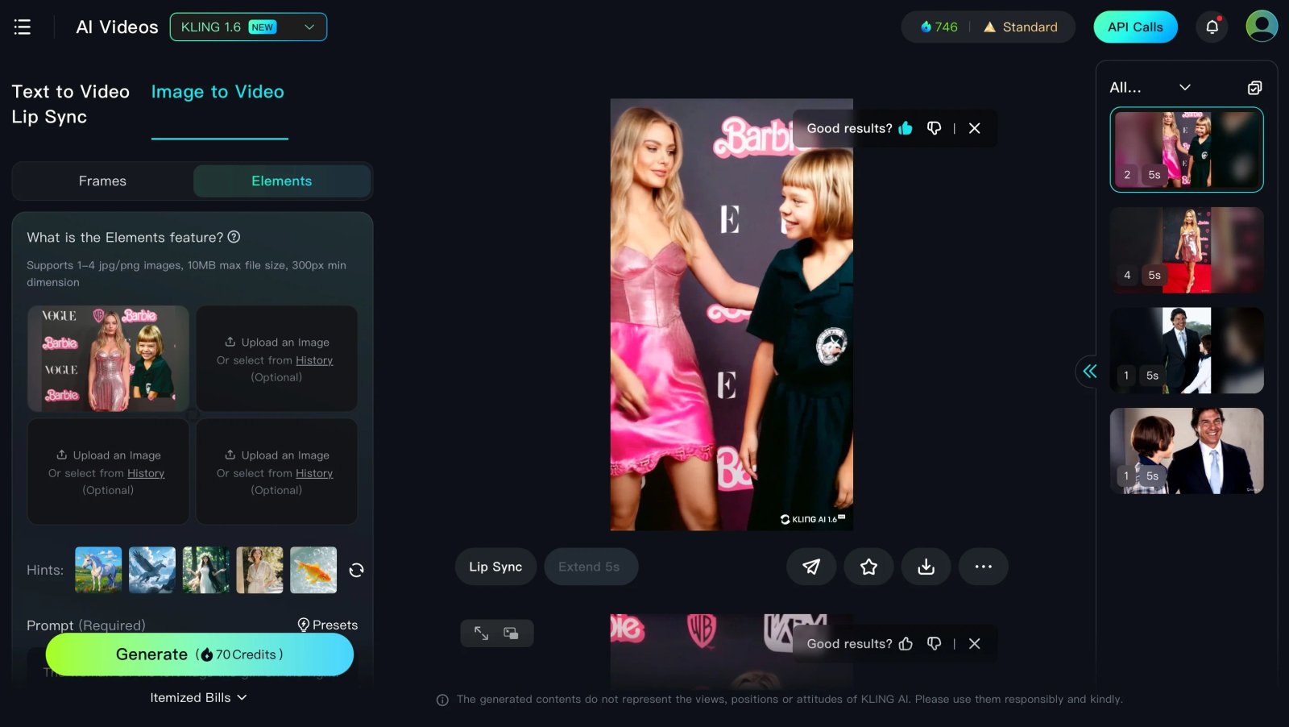Share the video with paper plane icon
Viewport: 1289px width, 727px height.
coord(811,567)
